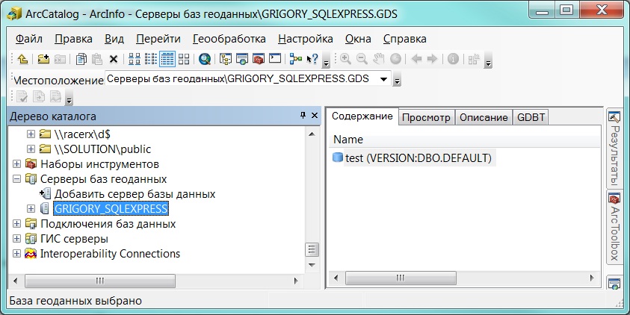Pin the Дерево каталога panel
Image resolution: width=630 pixels, height=315 pixels.
(x=303, y=116)
